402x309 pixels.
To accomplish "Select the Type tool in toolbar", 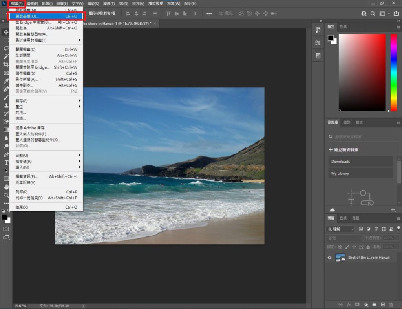I will (6, 162).
